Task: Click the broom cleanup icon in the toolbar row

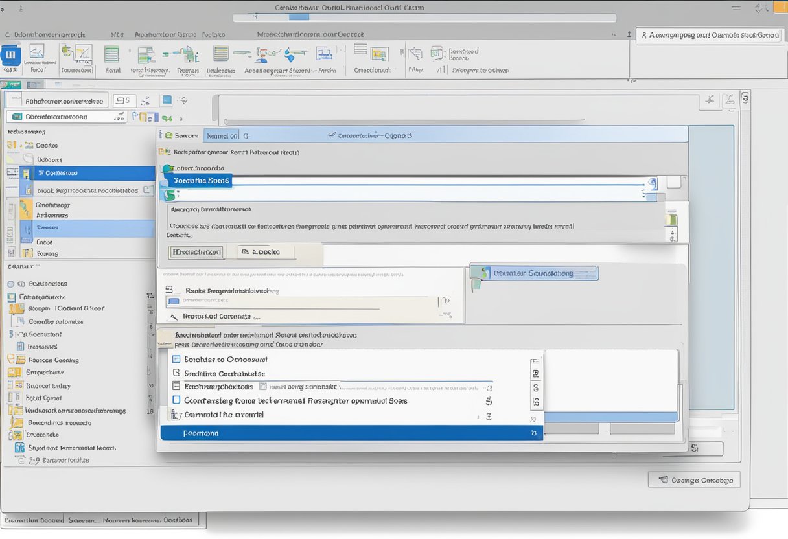Action: click(145, 100)
